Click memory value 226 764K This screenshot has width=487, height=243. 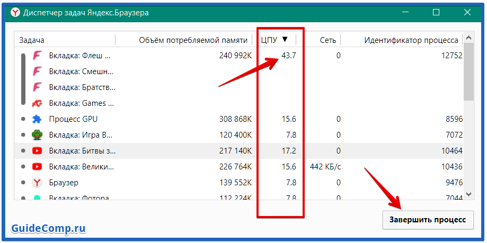click(x=235, y=167)
